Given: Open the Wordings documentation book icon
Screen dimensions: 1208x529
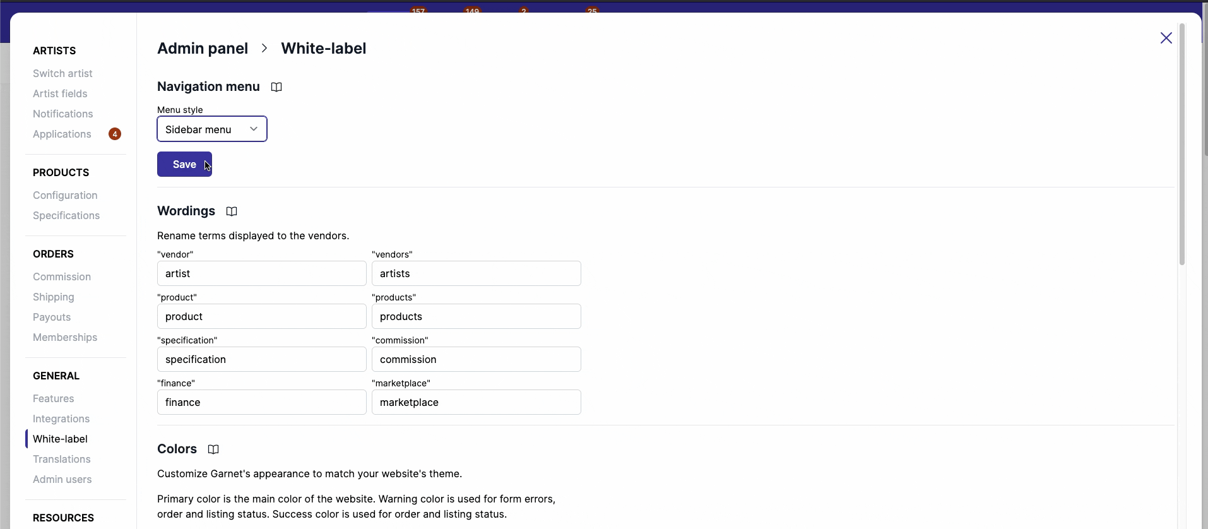Looking at the screenshot, I should tap(231, 211).
